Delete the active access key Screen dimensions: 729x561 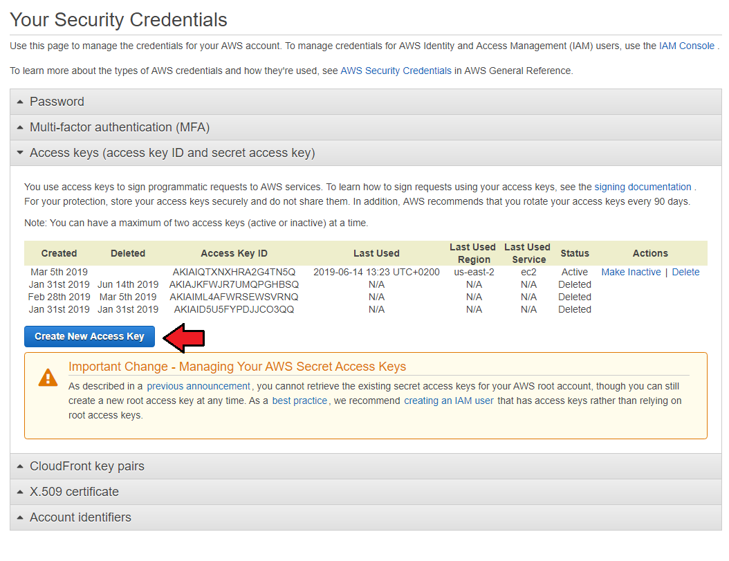685,272
